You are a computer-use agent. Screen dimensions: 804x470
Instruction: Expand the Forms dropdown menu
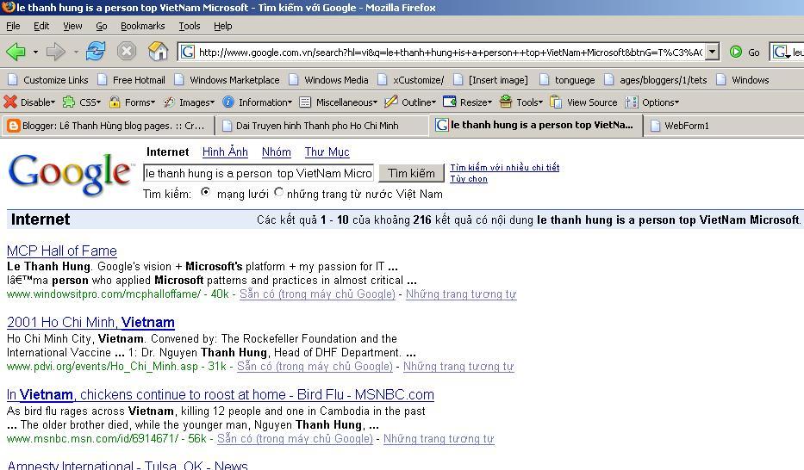point(153,102)
